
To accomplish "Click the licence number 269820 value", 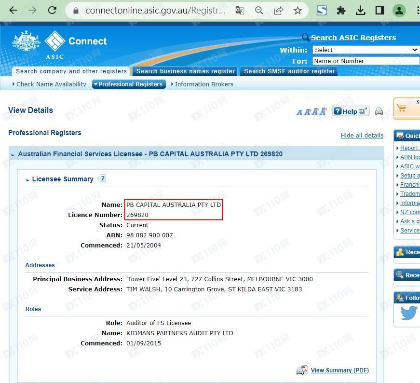I will coord(137,215).
